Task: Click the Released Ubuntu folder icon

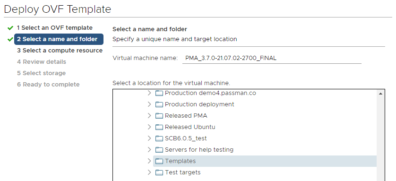Action: tap(159, 127)
